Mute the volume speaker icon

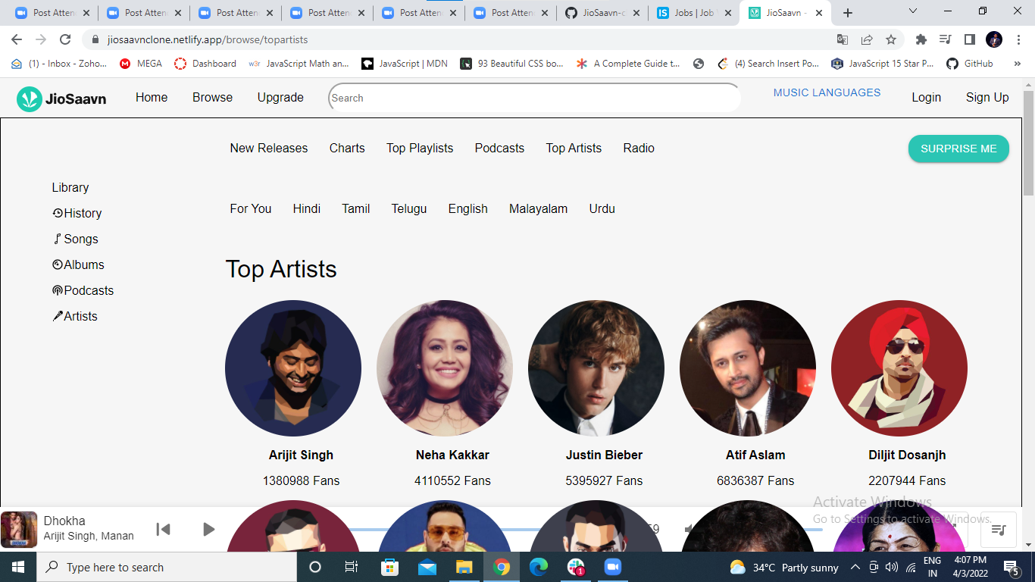click(x=688, y=529)
